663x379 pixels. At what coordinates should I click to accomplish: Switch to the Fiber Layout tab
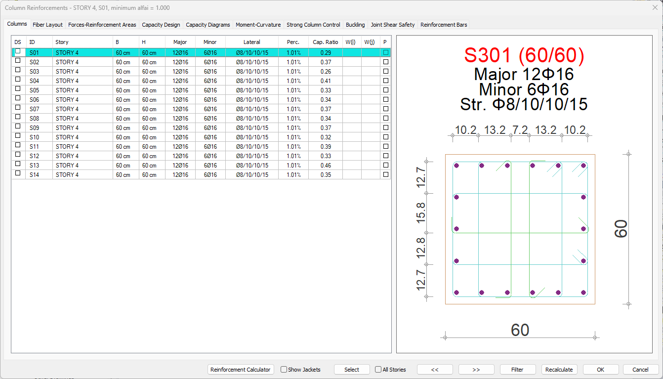click(47, 25)
